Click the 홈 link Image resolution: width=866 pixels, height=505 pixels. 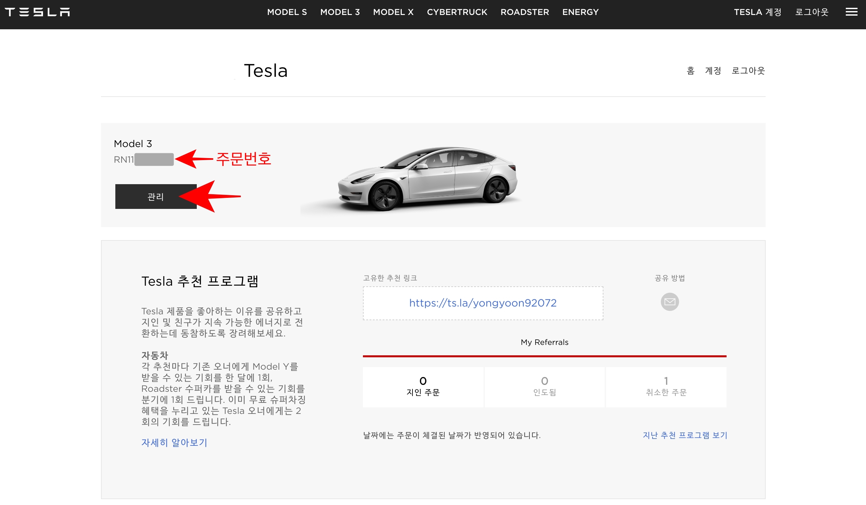click(690, 71)
